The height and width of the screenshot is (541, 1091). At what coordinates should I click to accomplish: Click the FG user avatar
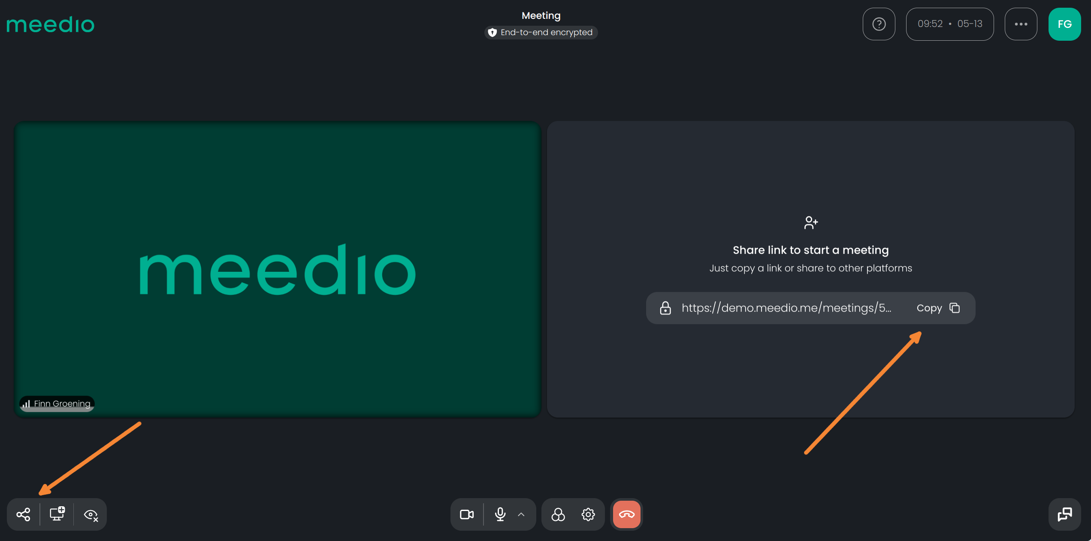coord(1065,24)
